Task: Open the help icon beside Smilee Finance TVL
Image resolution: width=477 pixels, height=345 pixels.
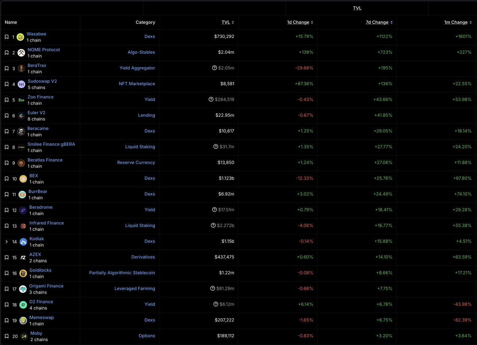Action: [216, 146]
